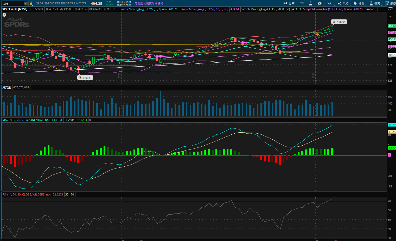Image resolution: width=396 pixels, height=241 pixels.
Task: Click the 日:1/29/24 date field
Action: tap(36, 9)
